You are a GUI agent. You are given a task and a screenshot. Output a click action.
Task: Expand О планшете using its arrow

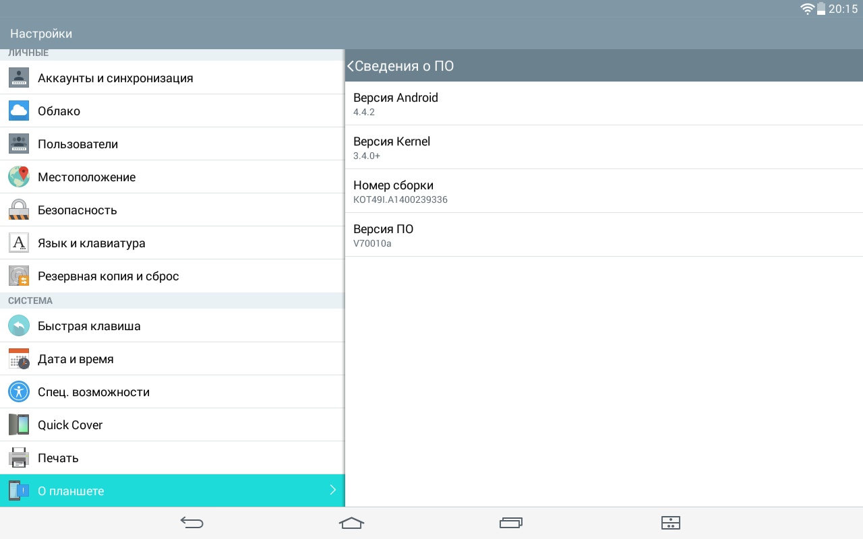click(x=332, y=490)
